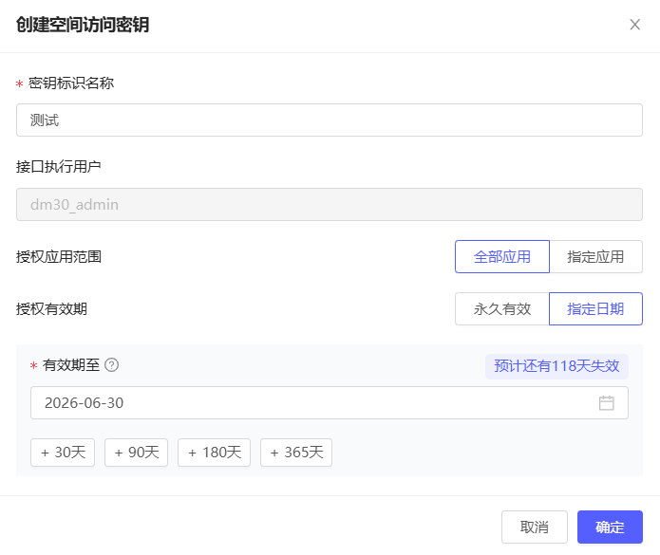Click the 授权应用范围 label

58,256
